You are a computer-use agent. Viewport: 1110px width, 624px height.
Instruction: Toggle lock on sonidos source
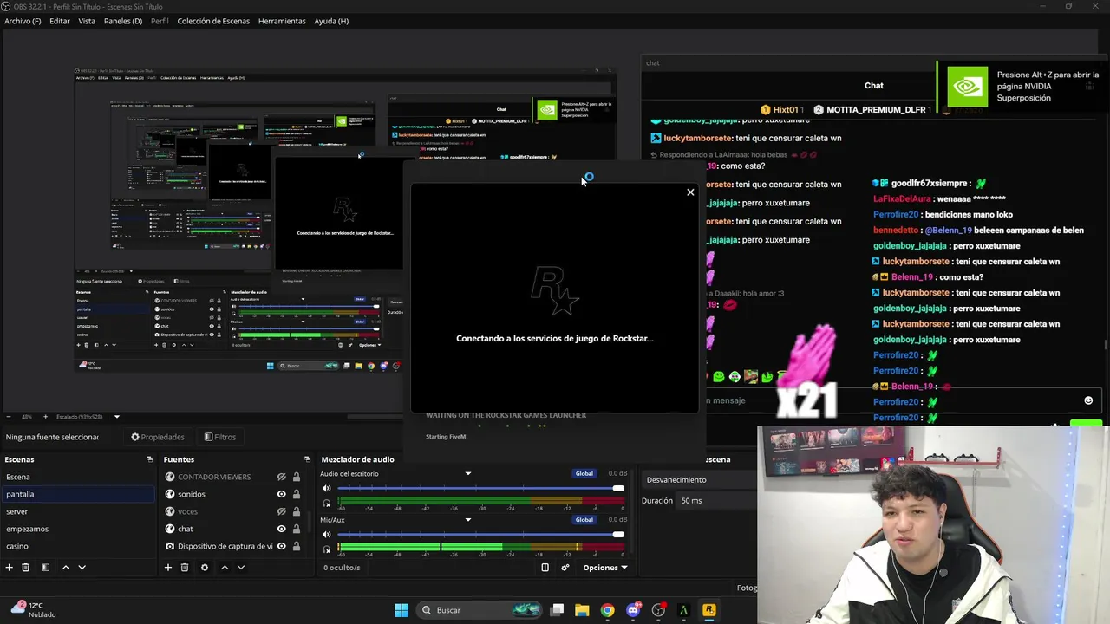297,494
